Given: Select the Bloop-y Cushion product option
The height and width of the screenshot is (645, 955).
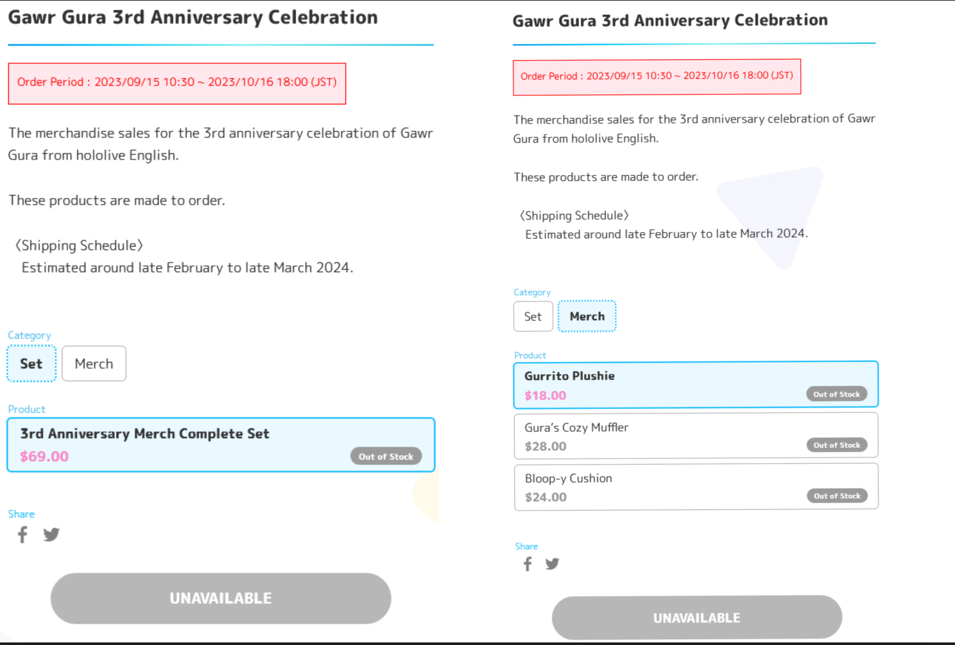Looking at the screenshot, I should tap(696, 486).
